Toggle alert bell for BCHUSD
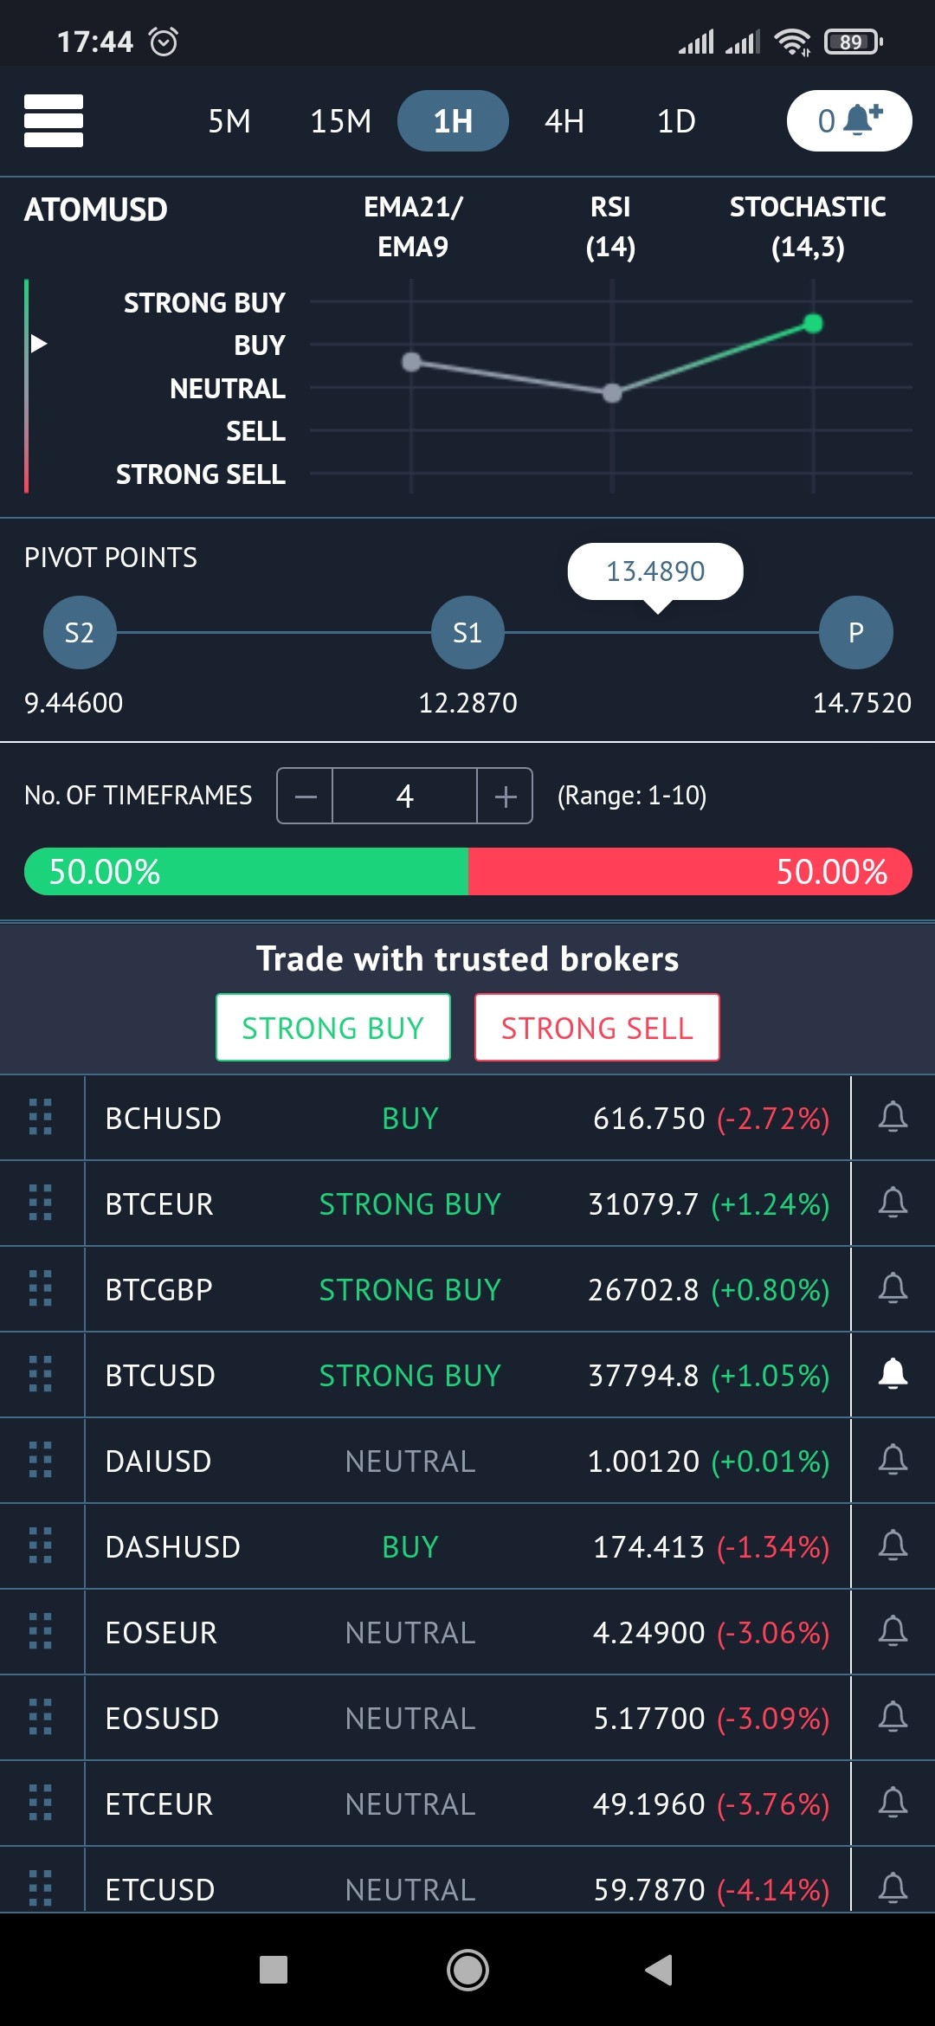 pyautogui.click(x=893, y=1117)
